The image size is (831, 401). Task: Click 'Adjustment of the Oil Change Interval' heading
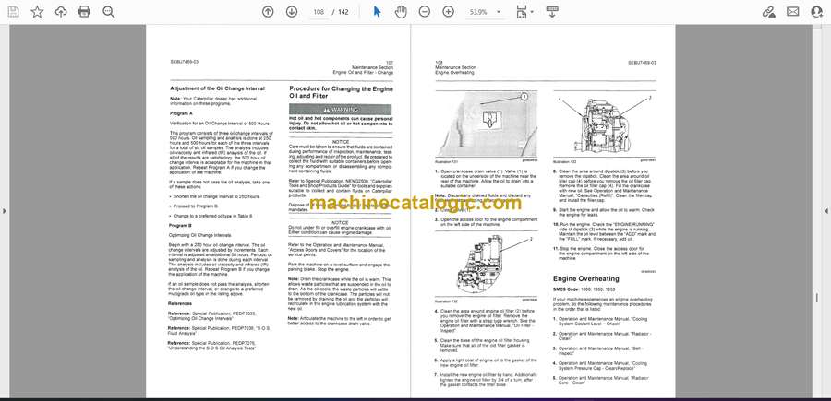point(217,88)
